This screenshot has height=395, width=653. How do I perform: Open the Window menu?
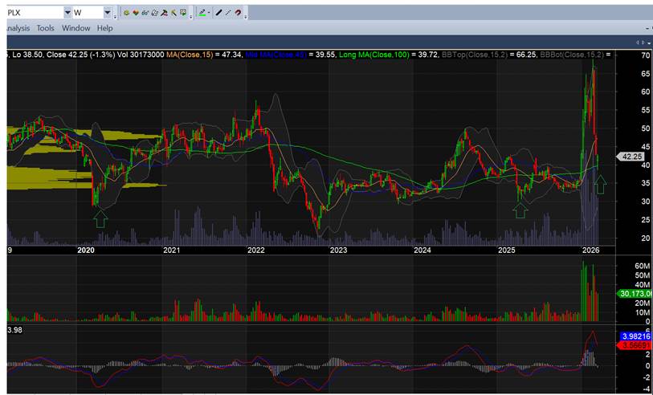[76, 28]
